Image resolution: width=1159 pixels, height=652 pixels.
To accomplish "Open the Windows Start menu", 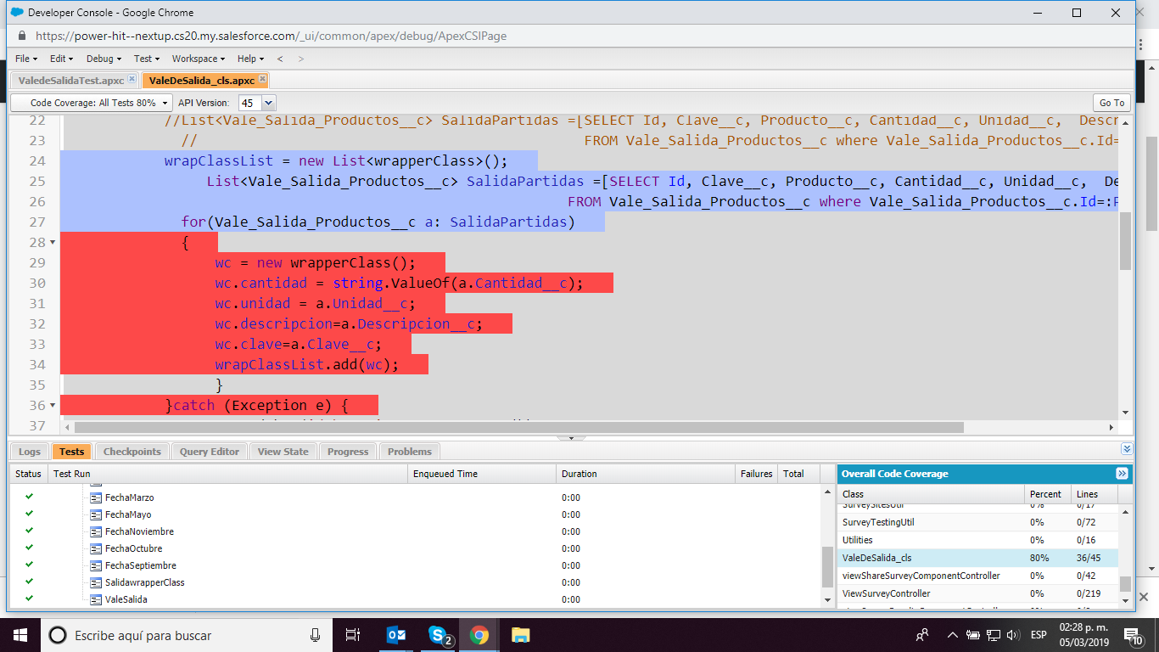I will tap(20, 635).
